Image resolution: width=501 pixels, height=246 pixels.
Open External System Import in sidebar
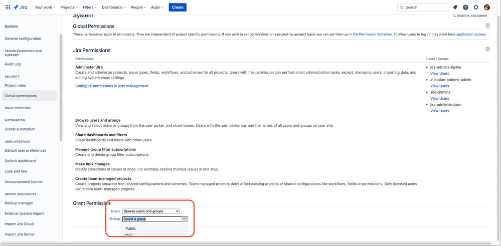24,213
